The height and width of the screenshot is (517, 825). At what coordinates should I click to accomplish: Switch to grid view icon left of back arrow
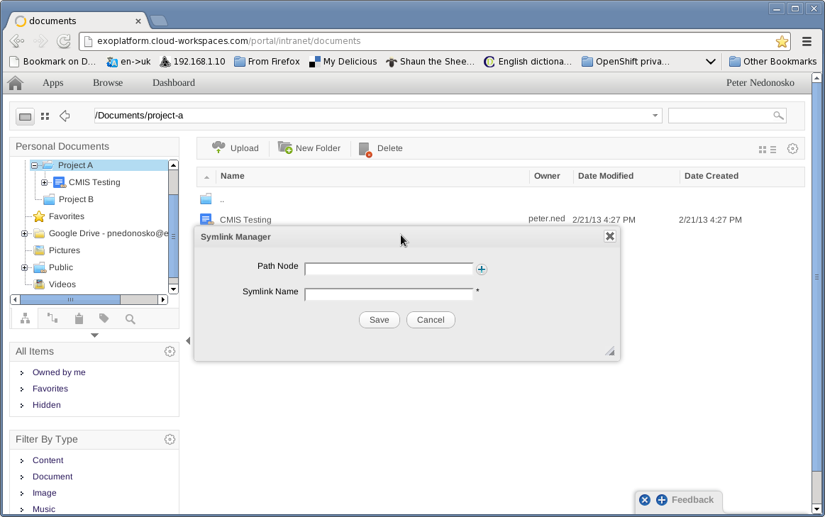pos(45,116)
